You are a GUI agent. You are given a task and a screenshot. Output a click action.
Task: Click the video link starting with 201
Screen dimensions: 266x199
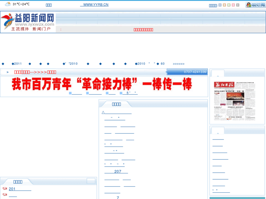coord(20,189)
